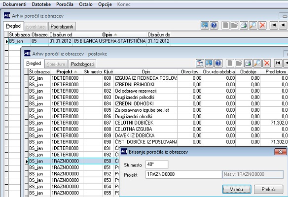
Task: Open the Datoteke menu
Action: point(41,4)
